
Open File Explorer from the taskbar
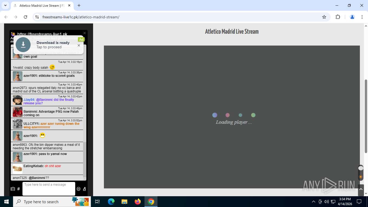[124, 202]
